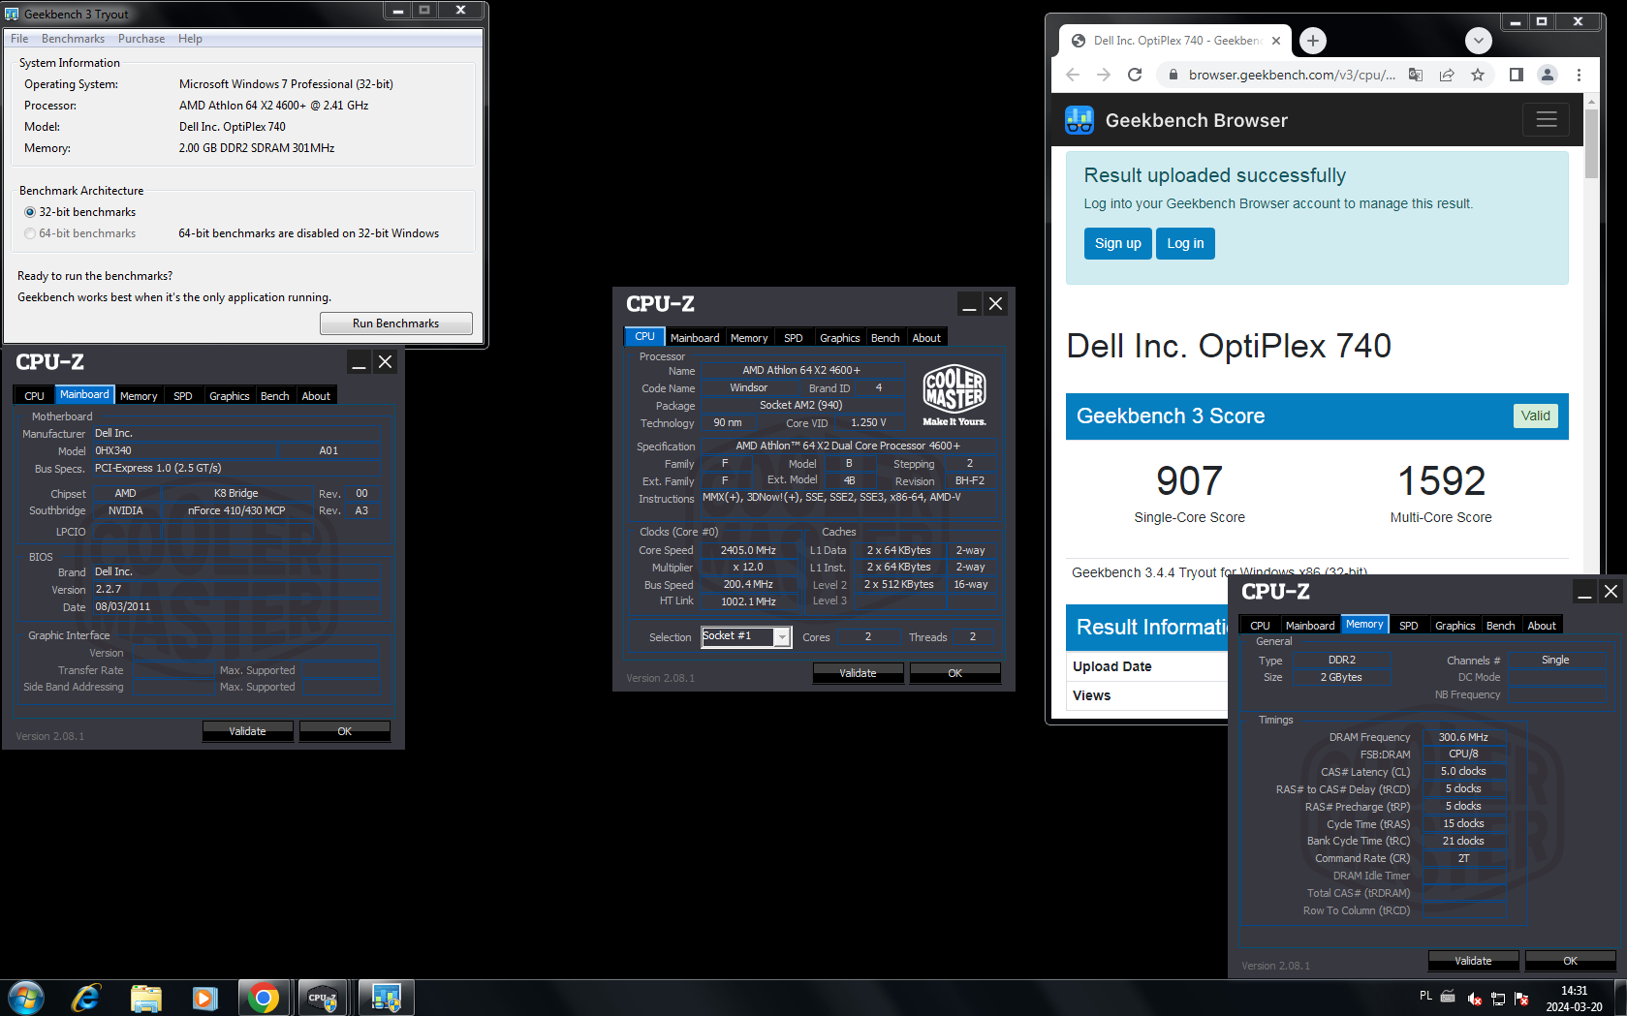Image resolution: width=1627 pixels, height=1016 pixels.
Task: Click the Chrome icon in the taskbar
Action: pyautogui.click(x=264, y=998)
